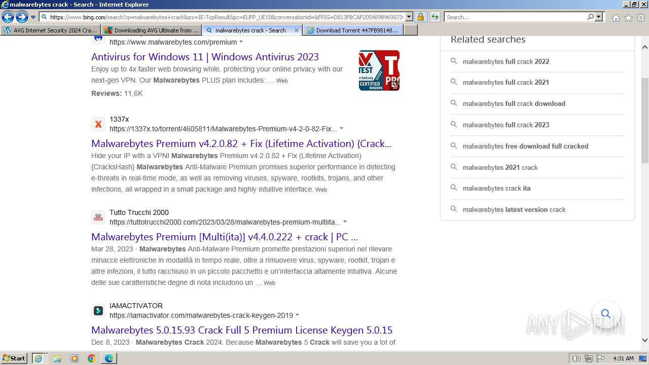Open malwarebytes crack ita related search
The height and width of the screenshot is (365, 649).
pos(537,188)
